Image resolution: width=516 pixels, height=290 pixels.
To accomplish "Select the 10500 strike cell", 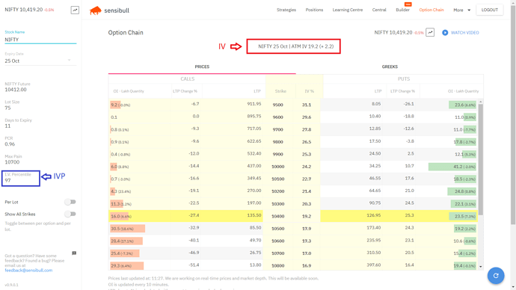I will tap(277, 229).
